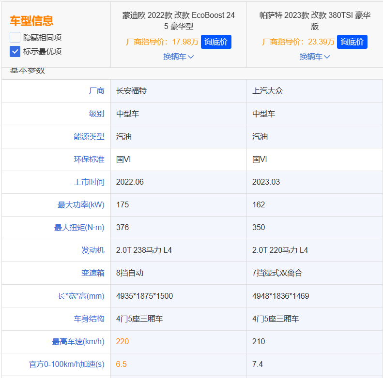Open 换辆车 dropdown under 帕萨特
The image size is (383, 378).
[x=315, y=57]
